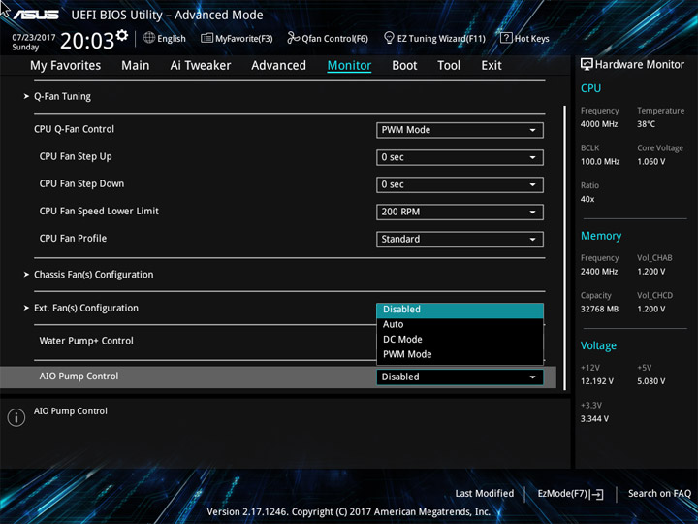This screenshot has height=524, width=698.
Task: Switch to EzMode(F7)
Action: (x=570, y=494)
